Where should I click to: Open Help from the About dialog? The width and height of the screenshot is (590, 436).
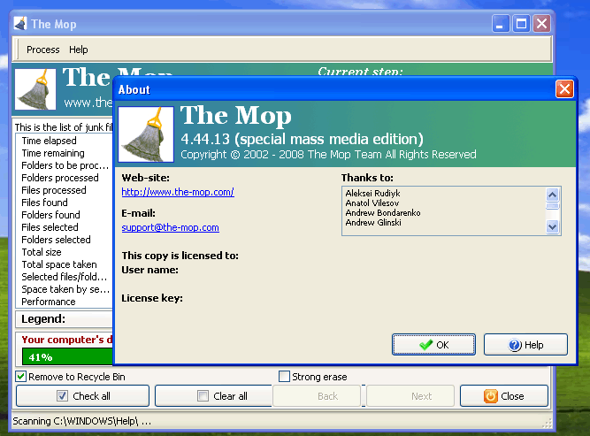pyautogui.click(x=525, y=345)
